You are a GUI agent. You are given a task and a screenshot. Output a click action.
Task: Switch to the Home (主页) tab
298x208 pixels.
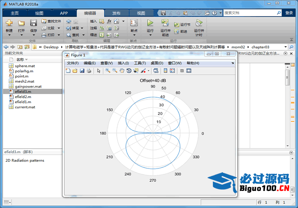click(x=15, y=13)
